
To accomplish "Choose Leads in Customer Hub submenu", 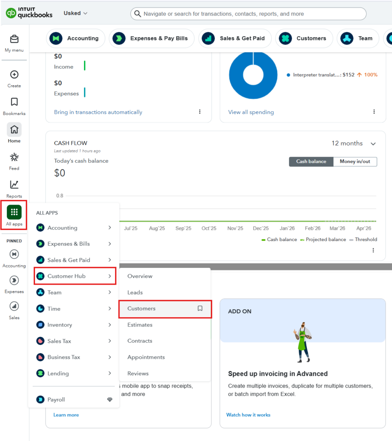I will pyautogui.click(x=165, y=292).
